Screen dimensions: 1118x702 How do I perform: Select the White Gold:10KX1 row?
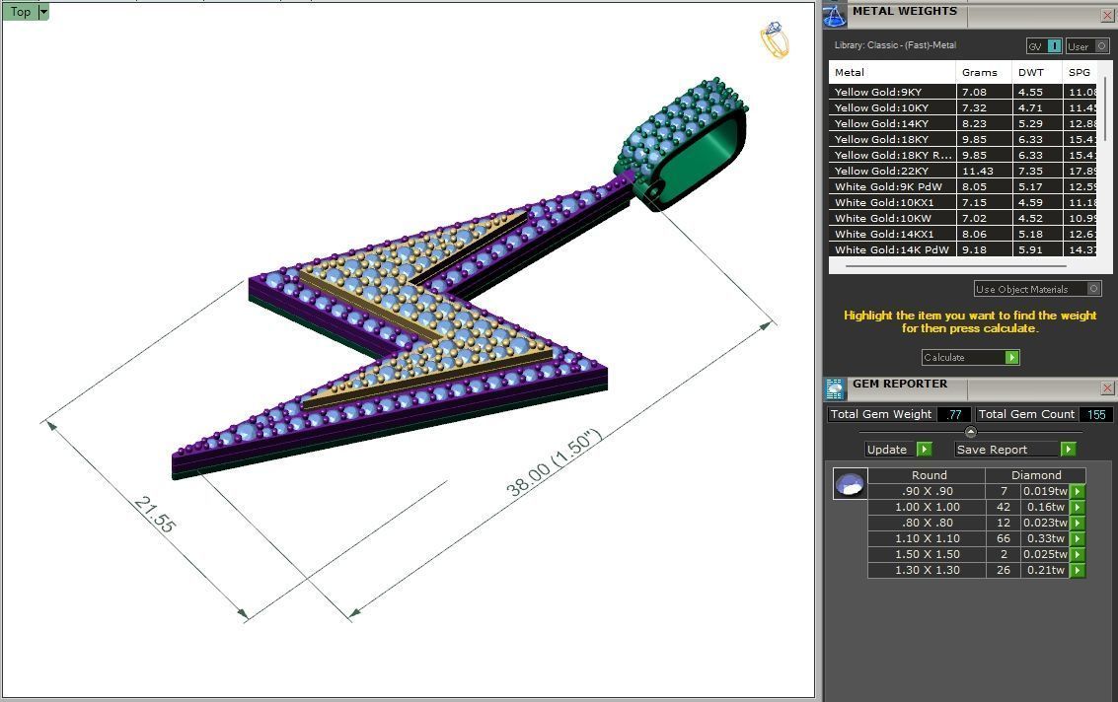[962, 202]
